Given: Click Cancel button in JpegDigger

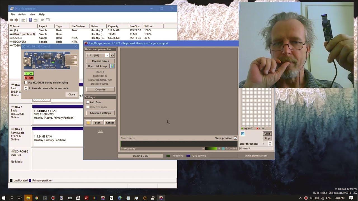Looking at the screenshot, I should [x=110, y=123].
